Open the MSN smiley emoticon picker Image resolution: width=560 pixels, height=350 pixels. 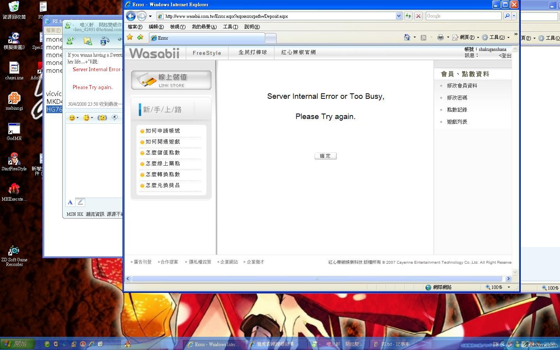point(72,118)
